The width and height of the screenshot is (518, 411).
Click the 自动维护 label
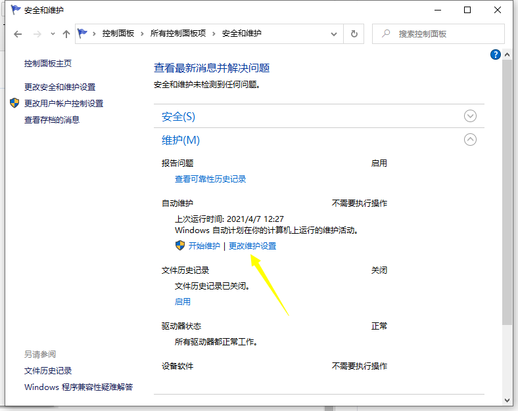[x=177, y=203]
